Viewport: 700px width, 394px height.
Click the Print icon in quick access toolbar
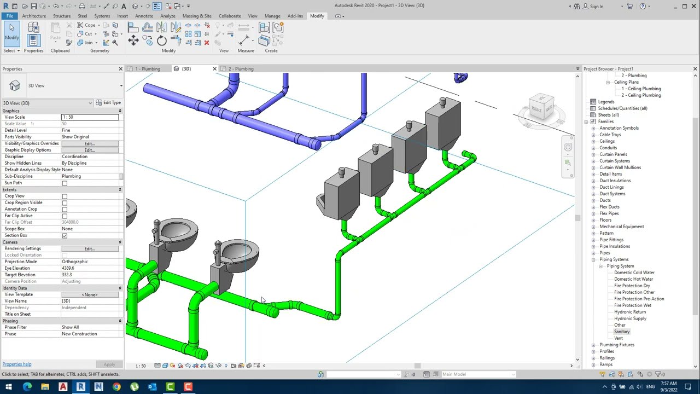81,6
